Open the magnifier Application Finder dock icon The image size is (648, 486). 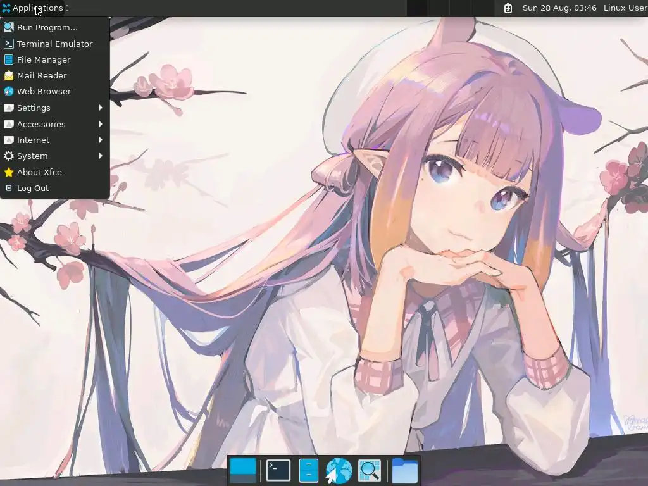coord(369,470)
